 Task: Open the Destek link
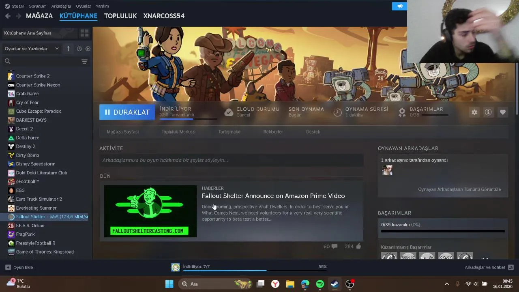pos(313,132)
